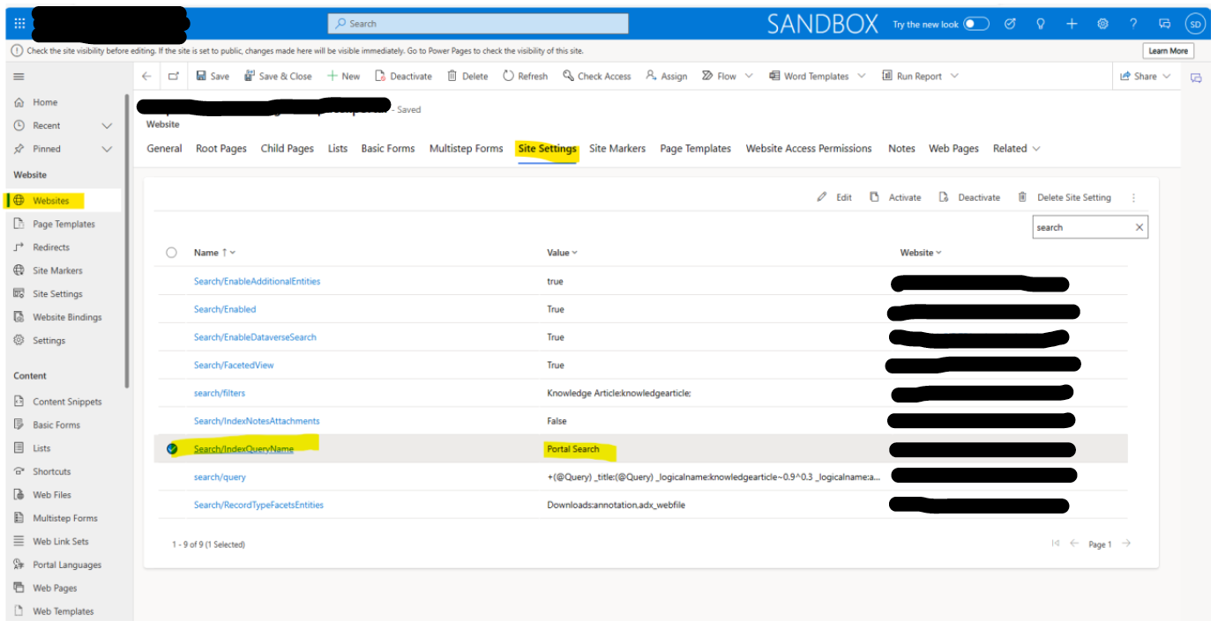The height and width of the screenshot is (628, 1218).
Task: Switch to the Child Pages tab
Action: pos(288,149)
